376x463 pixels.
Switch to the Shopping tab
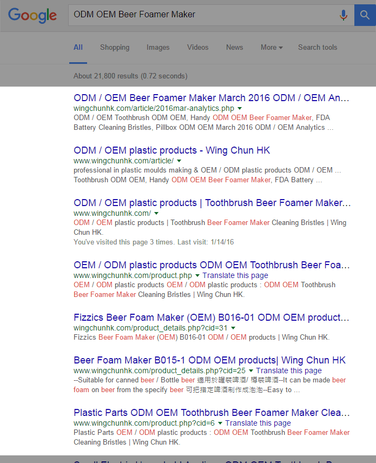pos(115,47)
